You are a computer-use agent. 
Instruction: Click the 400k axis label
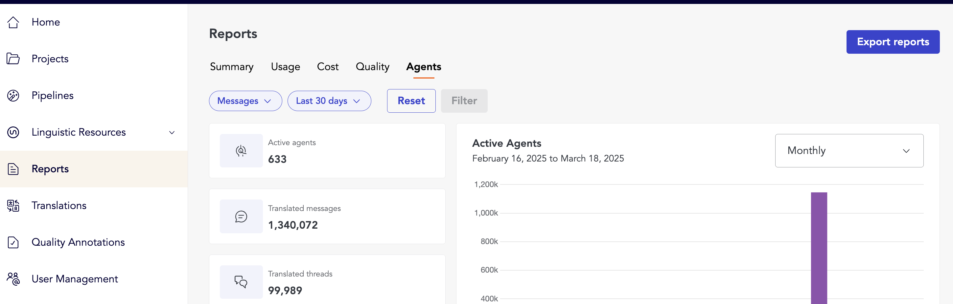point(489,299)
